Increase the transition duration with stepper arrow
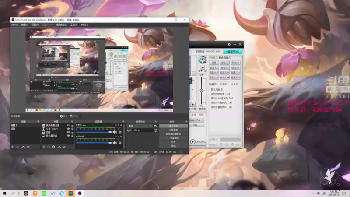 pos(156,129)
